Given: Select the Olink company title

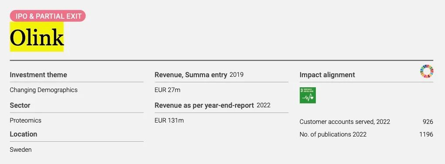Looking at the screenshot, I should (x=37, y=37).
